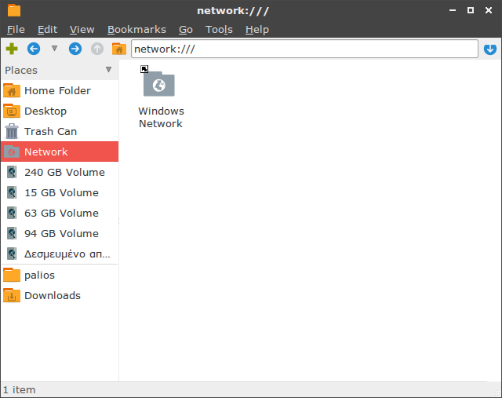Select the 240 GB Volume entry
This screenshot has height=398, width=502.
pos(60,172)
